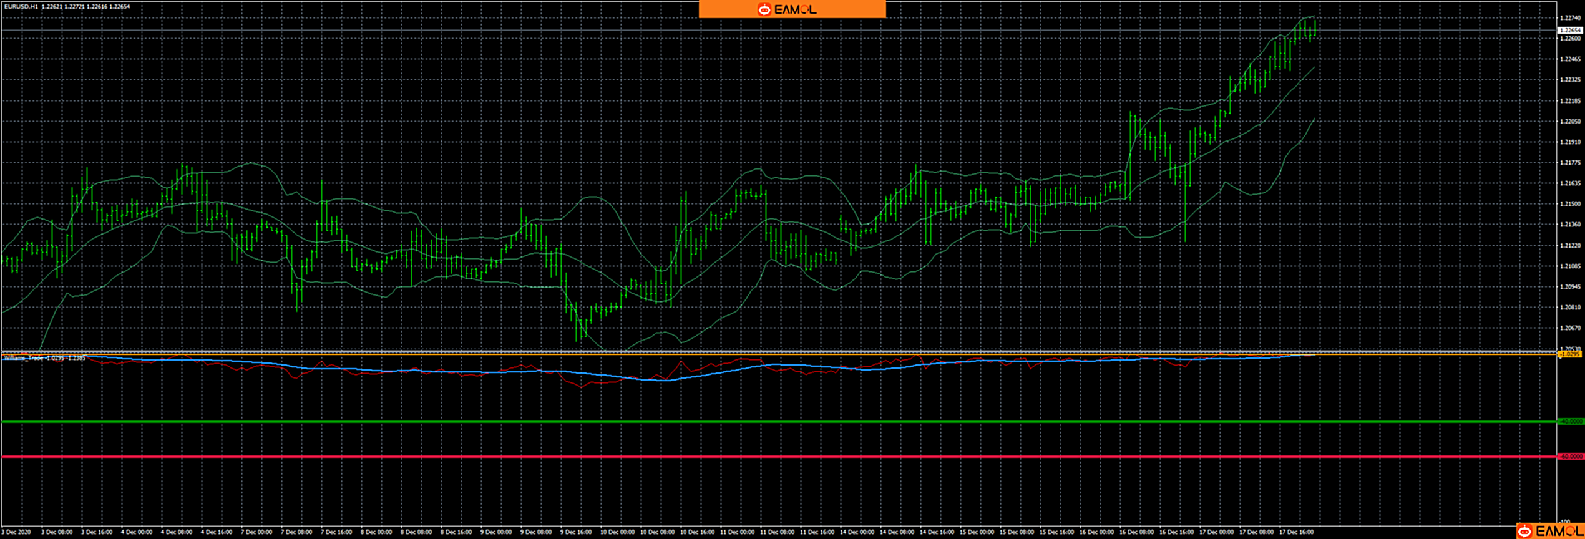Click the current price tag 1.22654

pos(1570,30)
